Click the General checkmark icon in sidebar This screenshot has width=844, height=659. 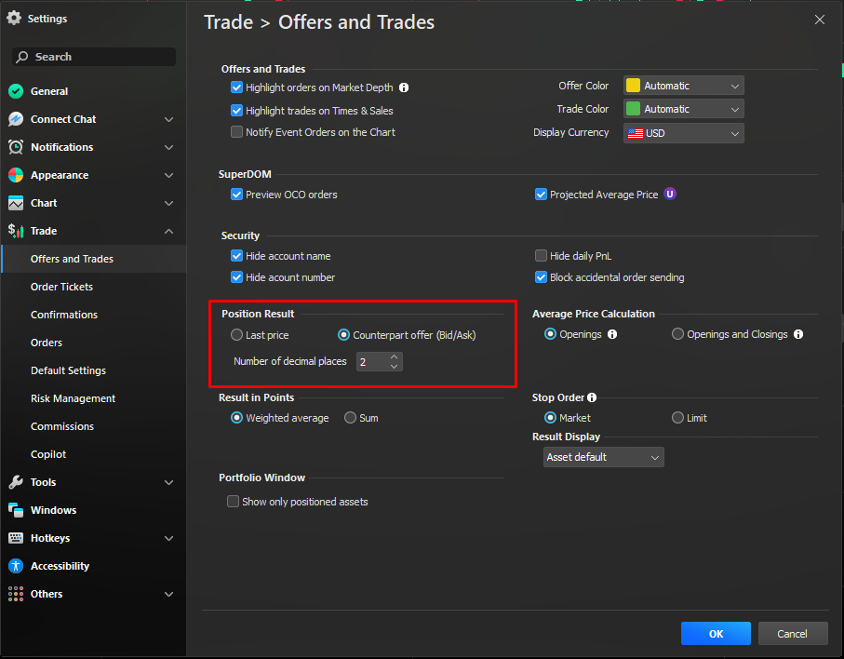15,91
